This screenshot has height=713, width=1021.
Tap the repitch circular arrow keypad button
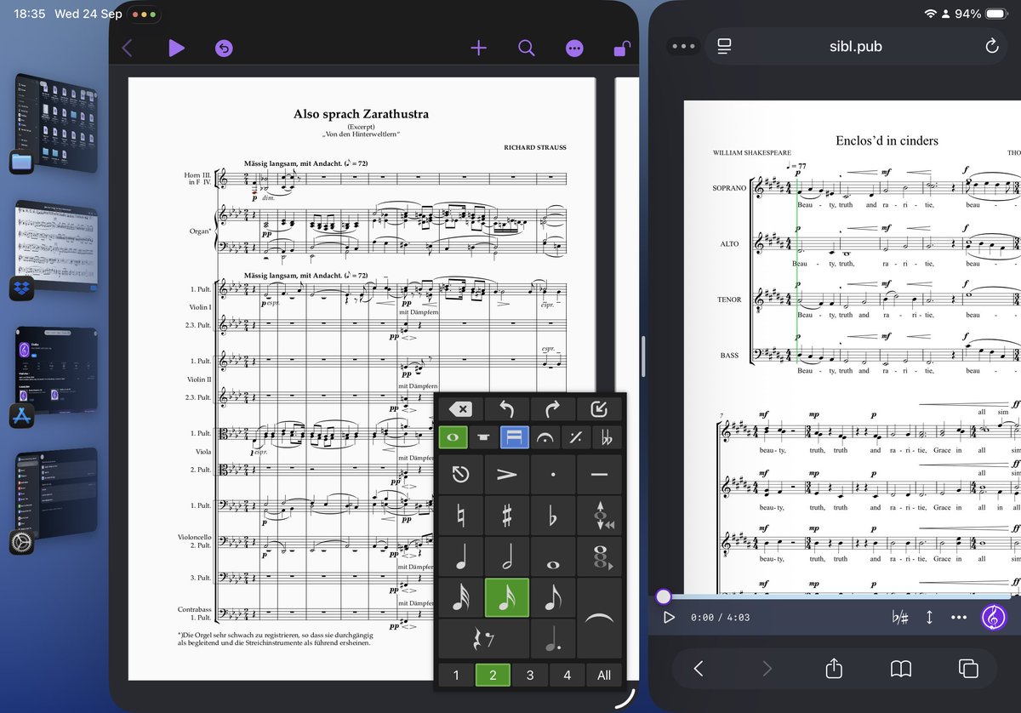(x=460, y=474)
